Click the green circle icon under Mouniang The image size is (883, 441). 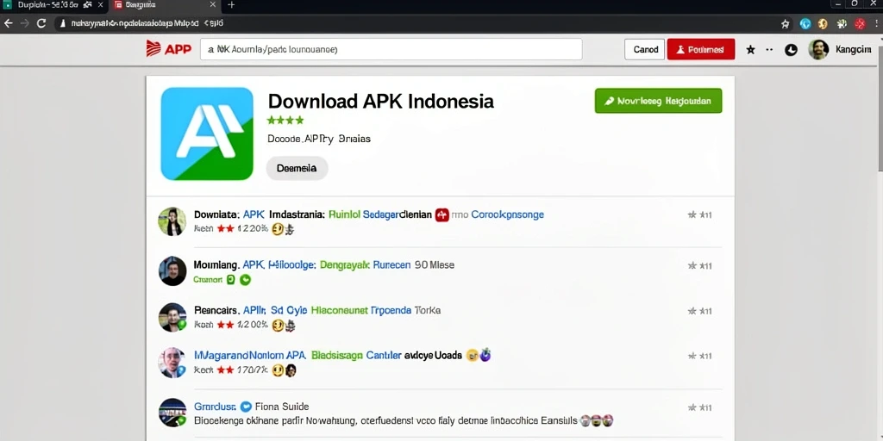click(x=245, y=280)
